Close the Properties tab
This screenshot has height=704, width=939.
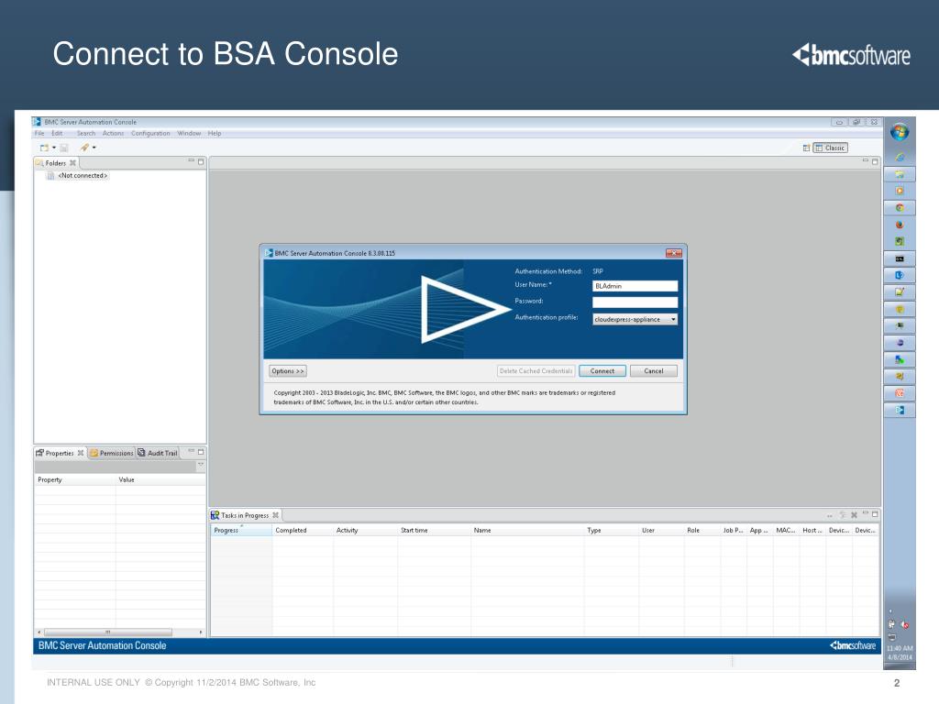click(x=81, y=453)
